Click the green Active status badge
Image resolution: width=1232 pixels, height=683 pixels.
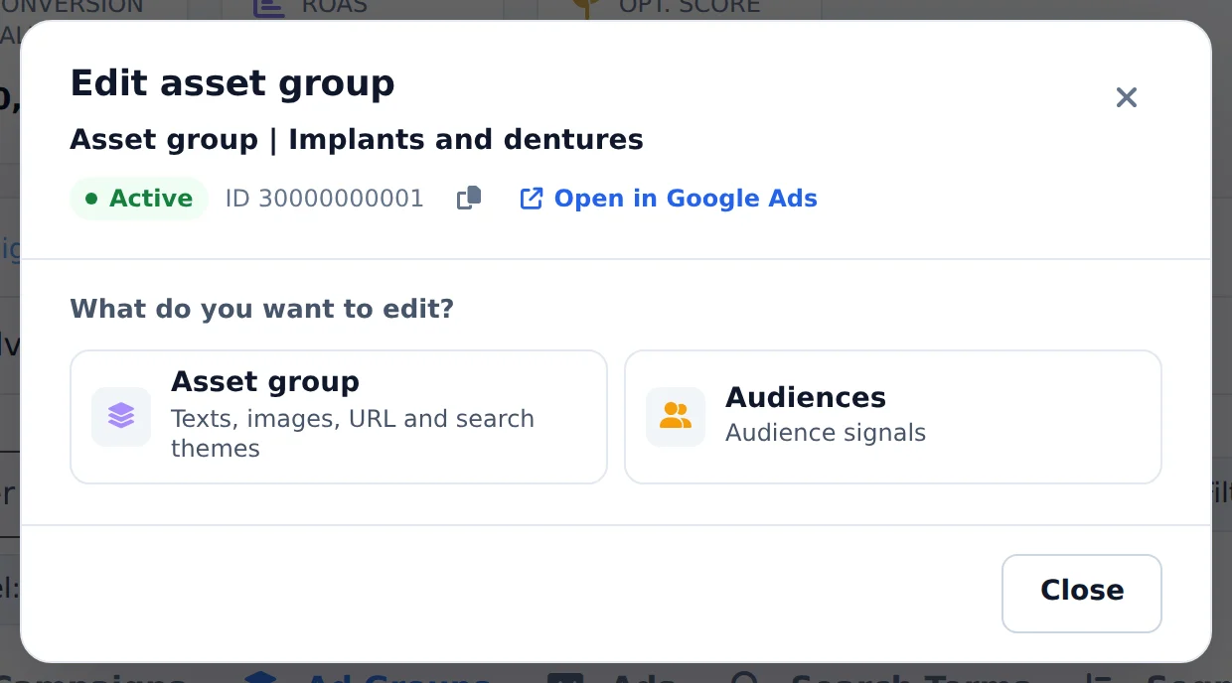(x=139, y=199)
